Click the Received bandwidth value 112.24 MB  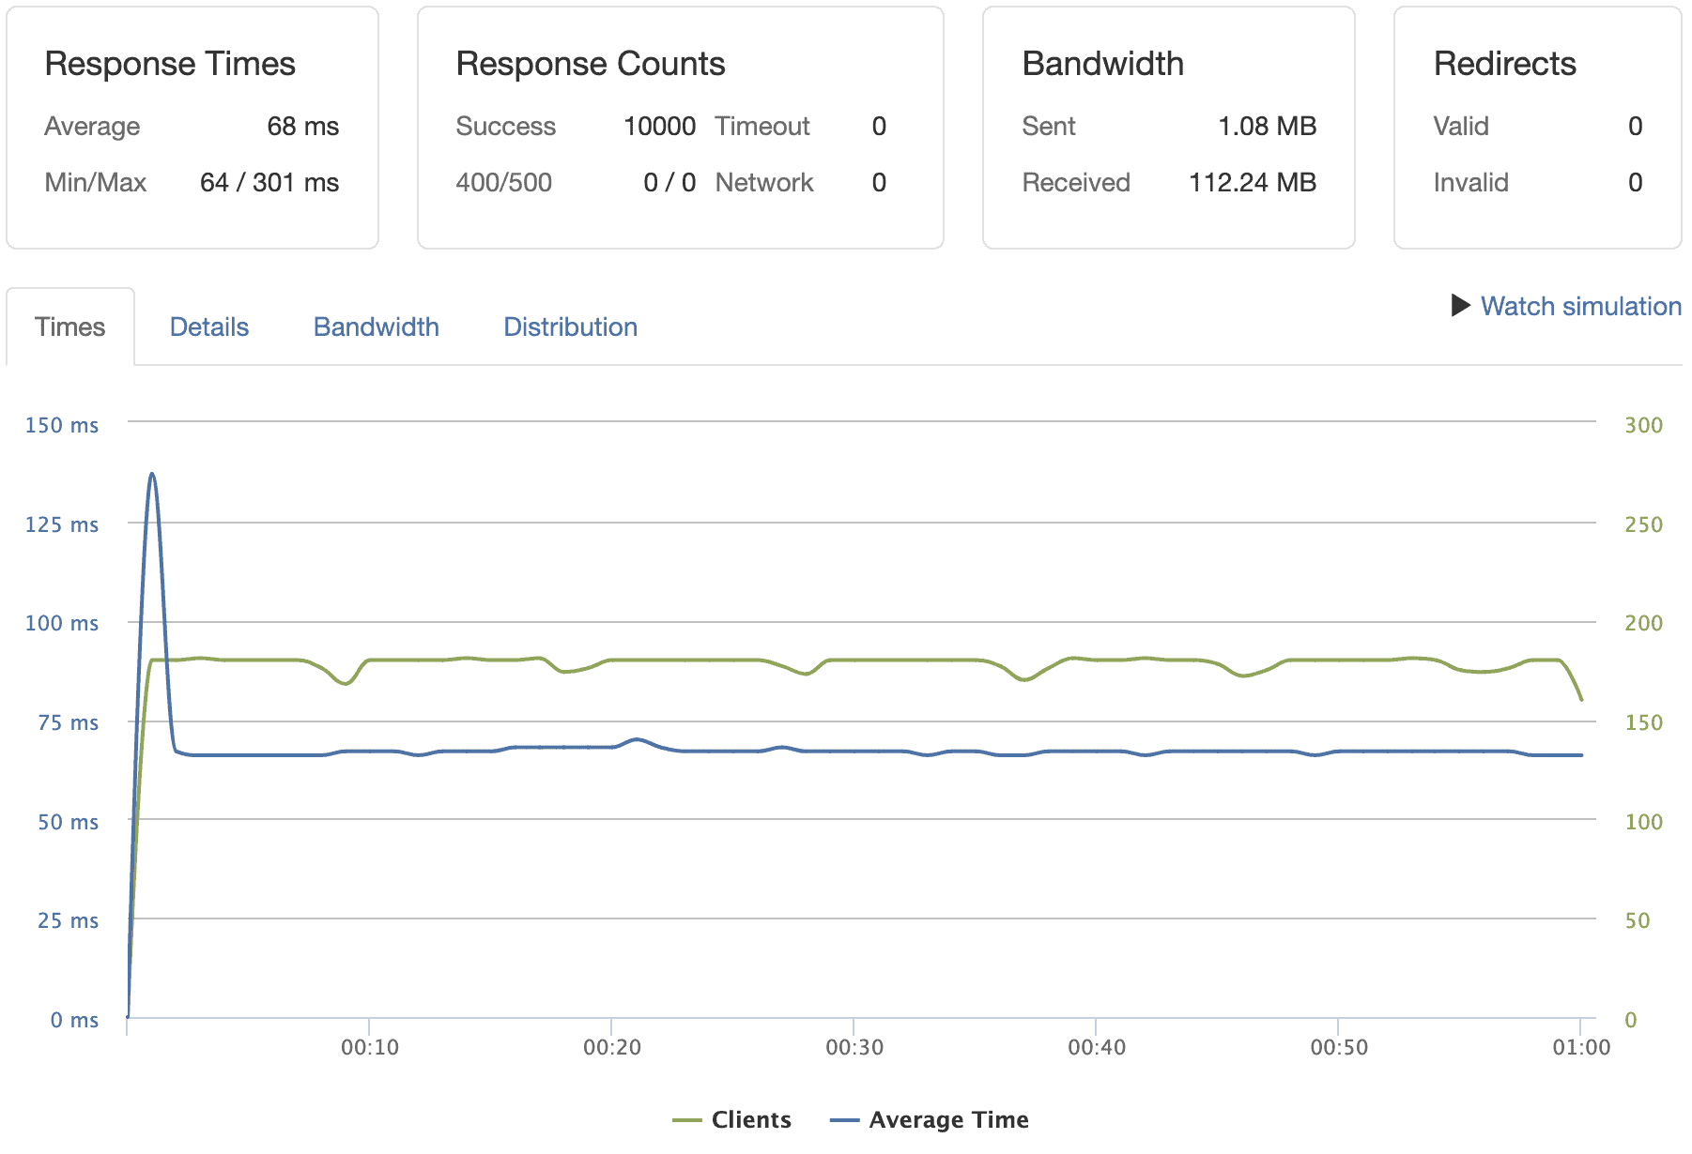point(1252,182)
